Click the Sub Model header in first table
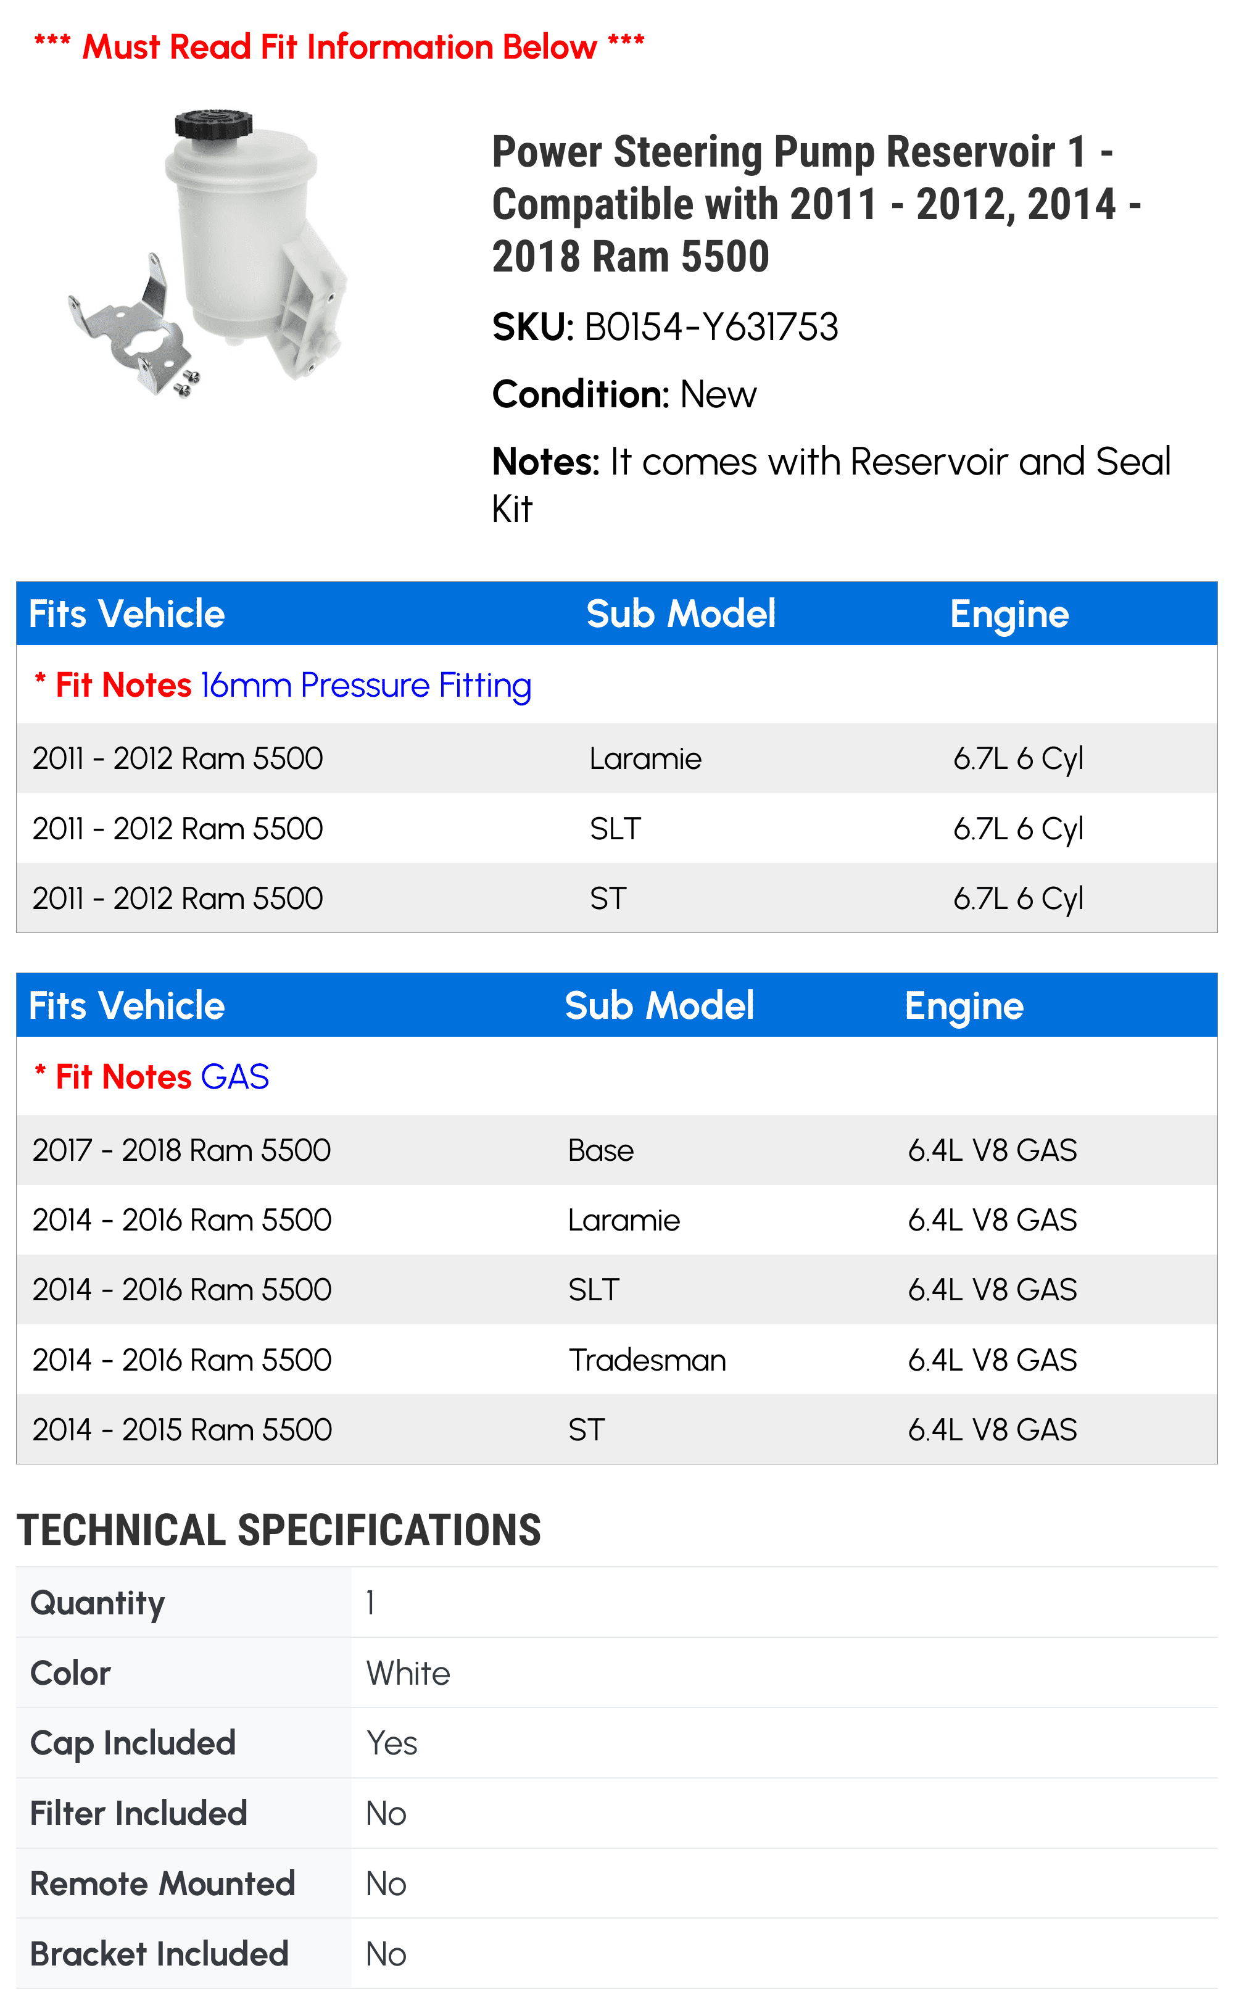This screenshot has height=2005, width=1234. (681, 613)
